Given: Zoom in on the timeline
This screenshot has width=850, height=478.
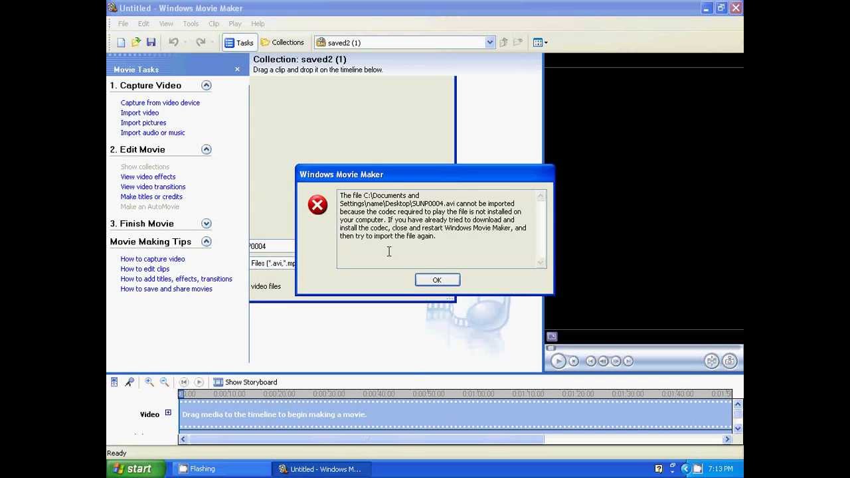Looking at the screenshot, I should click(x=149, y=382).
